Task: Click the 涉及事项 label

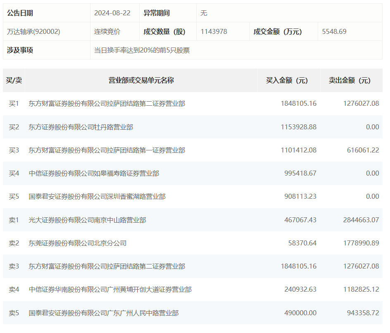Action: point(20,50)
